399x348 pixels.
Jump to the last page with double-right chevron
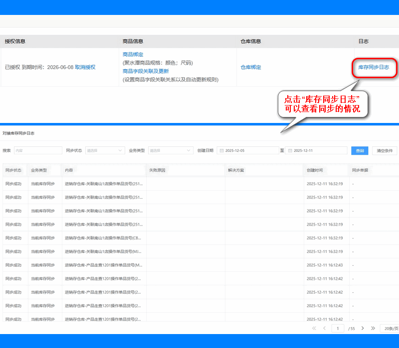pyautogui.click(x=373, y=328)
